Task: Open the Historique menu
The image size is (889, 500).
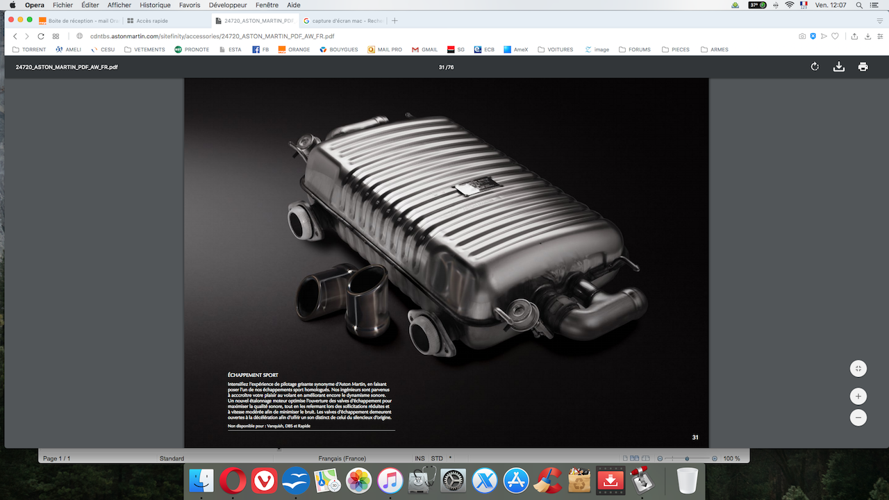Action: (155, 5)
